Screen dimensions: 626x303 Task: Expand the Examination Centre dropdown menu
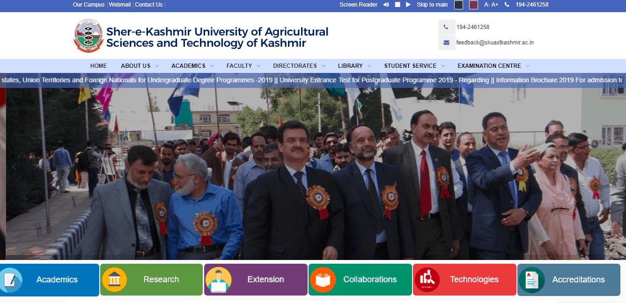point(493,66)
